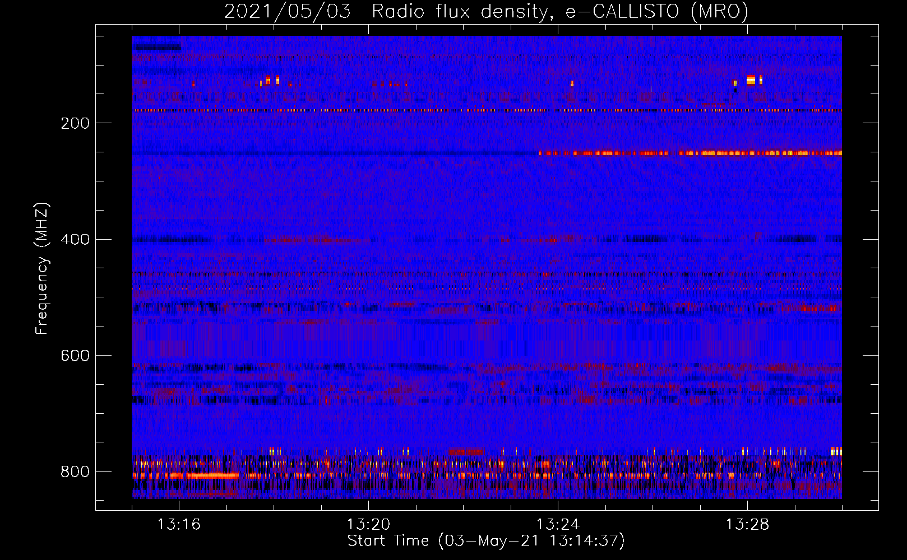907x560 pixels.
Task: Click the 'Start Time (03-May-21 13:14:37)' label
Action: coord(486,541)
